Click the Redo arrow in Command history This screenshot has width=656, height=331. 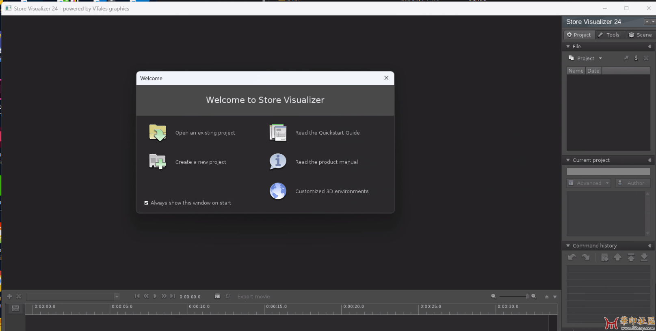pyautogui.click(x=585, y=257)
